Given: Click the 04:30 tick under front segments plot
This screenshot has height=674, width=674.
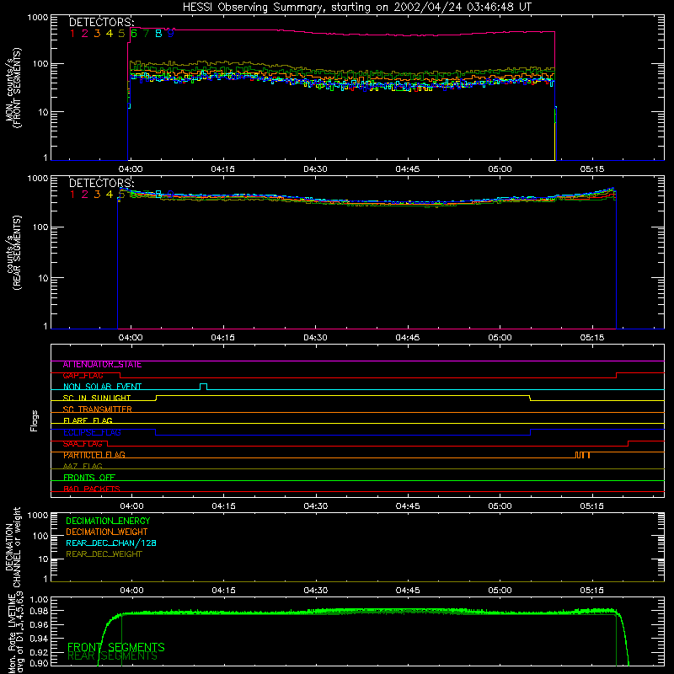Looking at the screenshot, I should click(315, 169).
